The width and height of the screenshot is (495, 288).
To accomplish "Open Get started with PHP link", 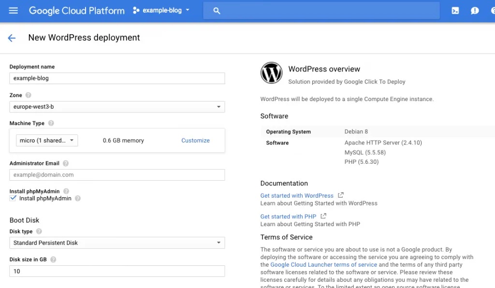I will (x=288, y=216).
